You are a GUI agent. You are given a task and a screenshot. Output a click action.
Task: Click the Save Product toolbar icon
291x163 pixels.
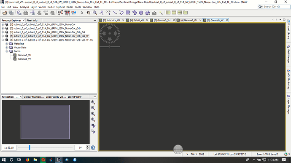[11, 13]
